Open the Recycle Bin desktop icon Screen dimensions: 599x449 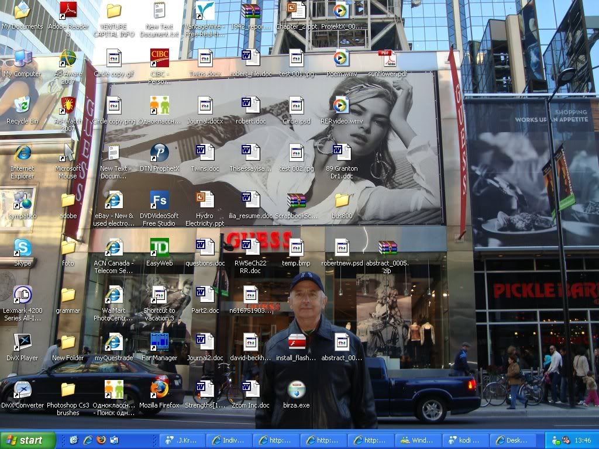point(22,106)
